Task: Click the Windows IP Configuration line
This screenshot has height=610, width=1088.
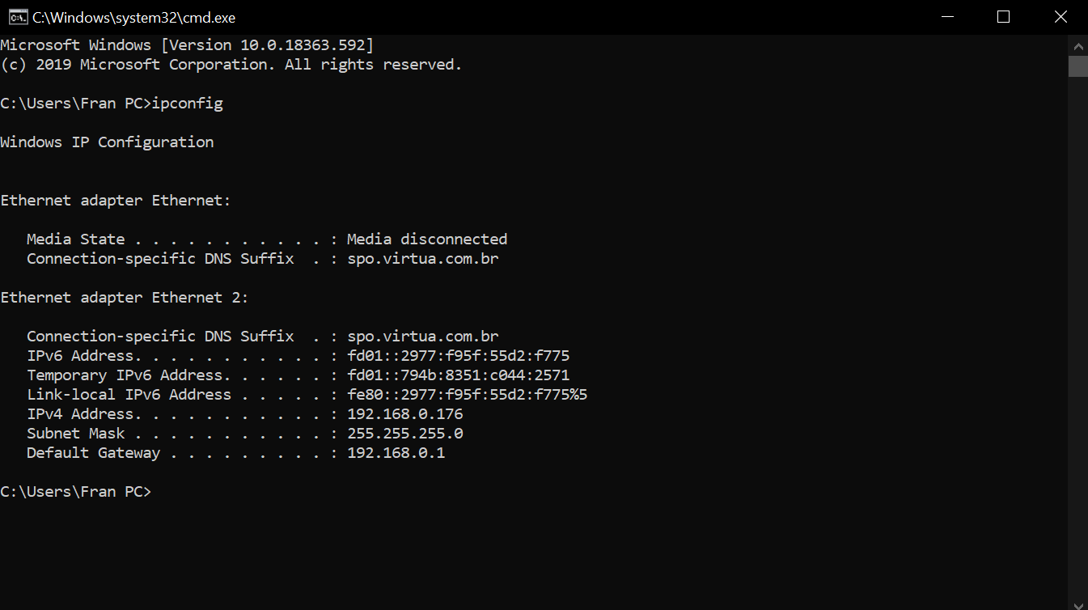Action: pyautogui.click(x=107, y=142)
